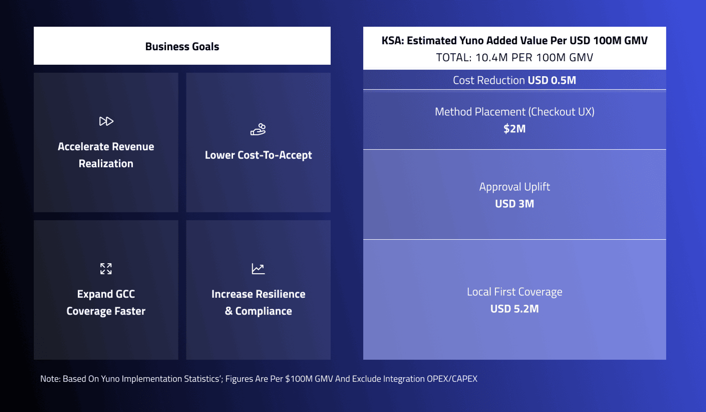This screenshot has width=706, height=412.
Task: Click the footnote about Yuno Implementation Statistics
Action: click(x=259, y=379)
